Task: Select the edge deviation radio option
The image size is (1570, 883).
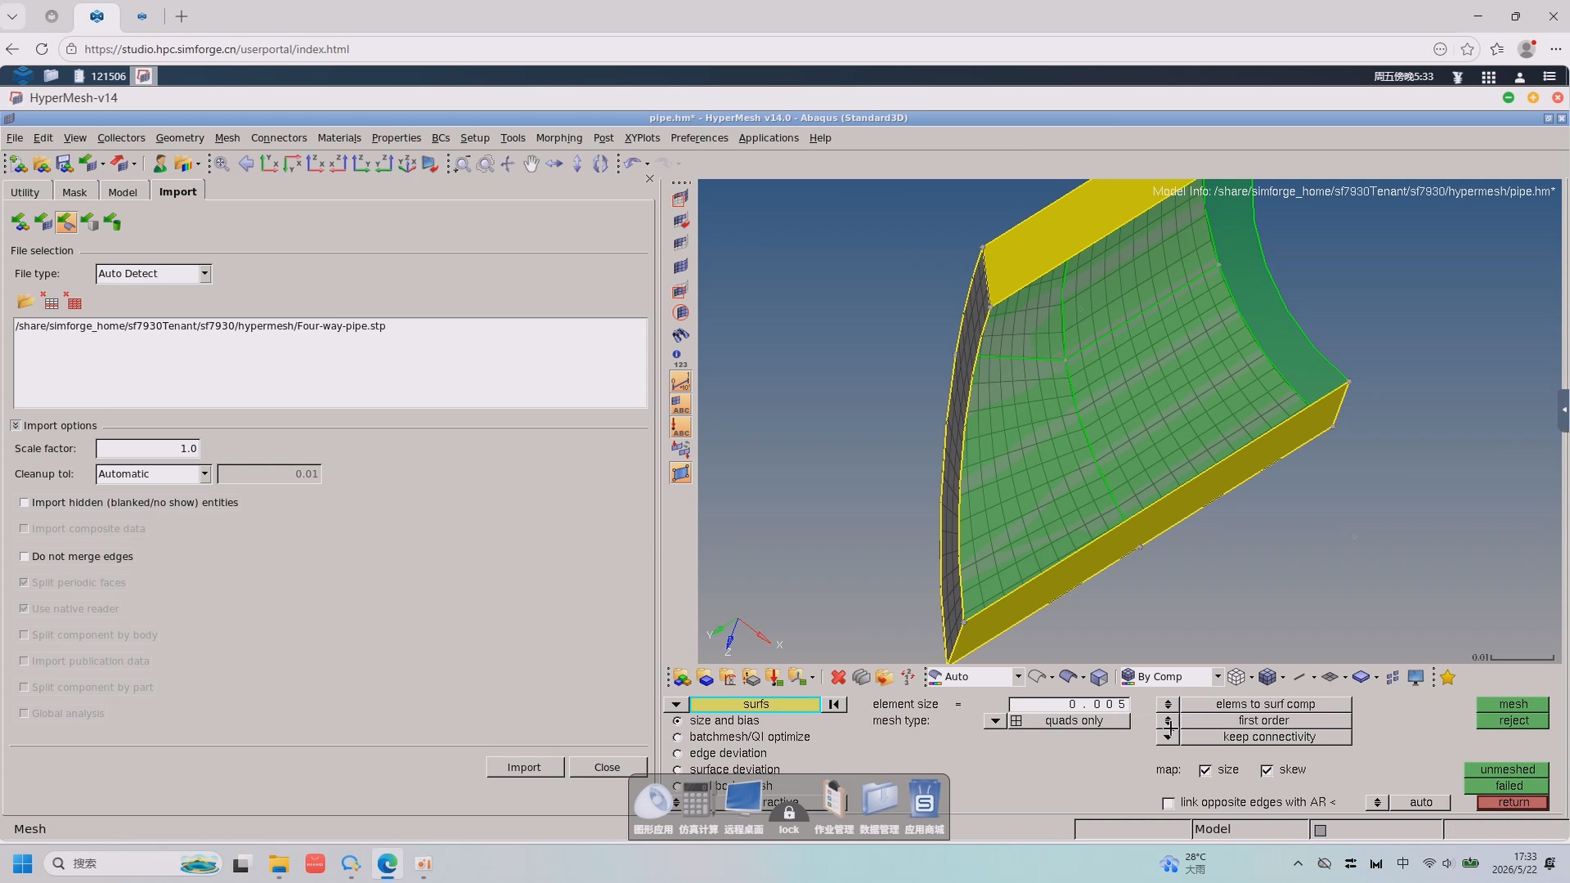Action: (677, 753)
